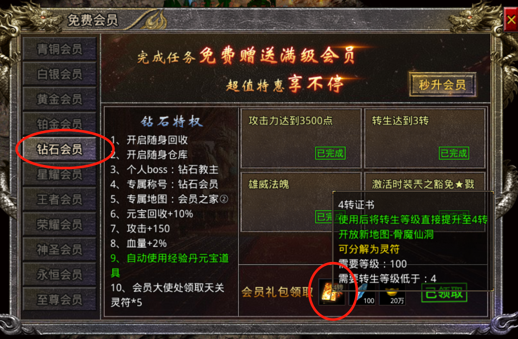Open the 黄金会员 tab
This screenshot has height=339, width=518.
click(59, 99)
